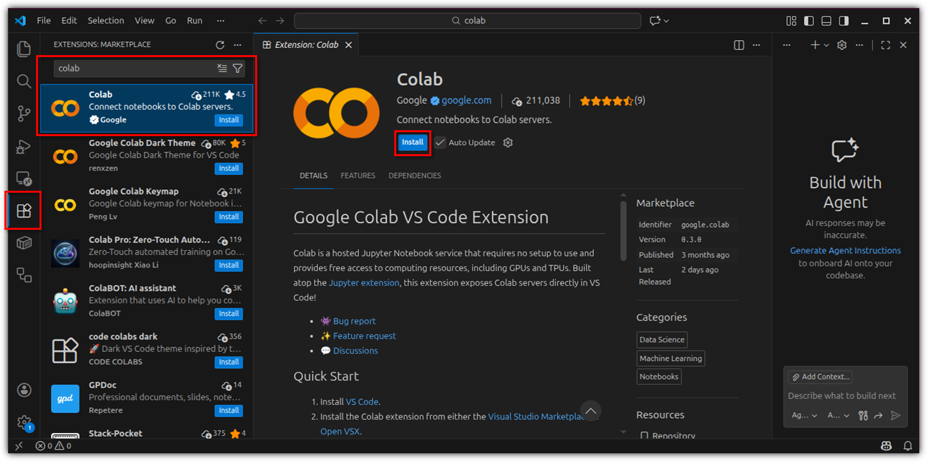The width and height of the screenshot is (928, 462).
Task: Toggle the secondary side bar
Action: click(x=844, y=20)
